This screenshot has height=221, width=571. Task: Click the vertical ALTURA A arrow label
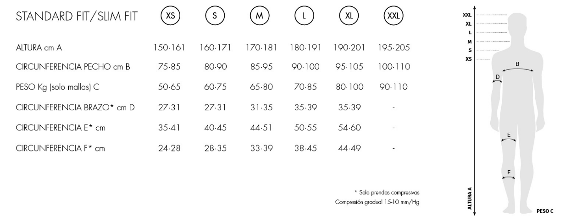pyautogui.click(x=470, y=199)
